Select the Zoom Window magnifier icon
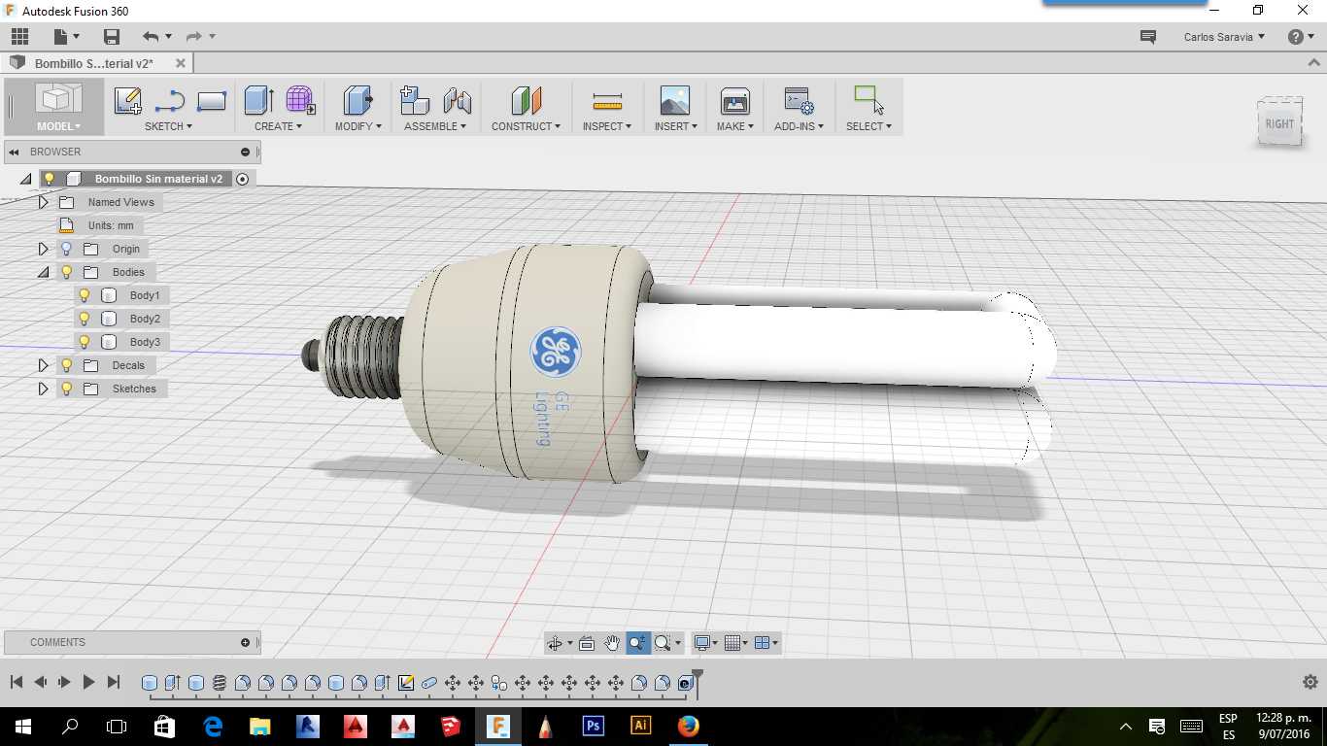Viewport: 1327px width, 746px height. [663, 643]
